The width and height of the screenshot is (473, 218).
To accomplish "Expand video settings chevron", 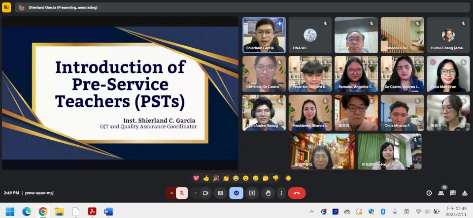I will [196, 193].
